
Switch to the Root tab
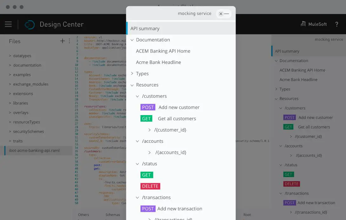pos(247,215)
